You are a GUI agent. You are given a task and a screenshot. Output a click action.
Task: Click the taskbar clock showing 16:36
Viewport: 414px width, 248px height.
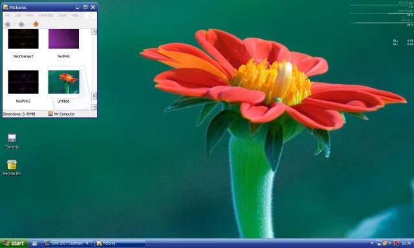click(406, 243)
